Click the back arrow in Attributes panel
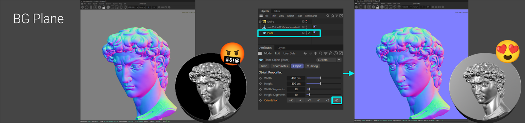 (305, 53)
